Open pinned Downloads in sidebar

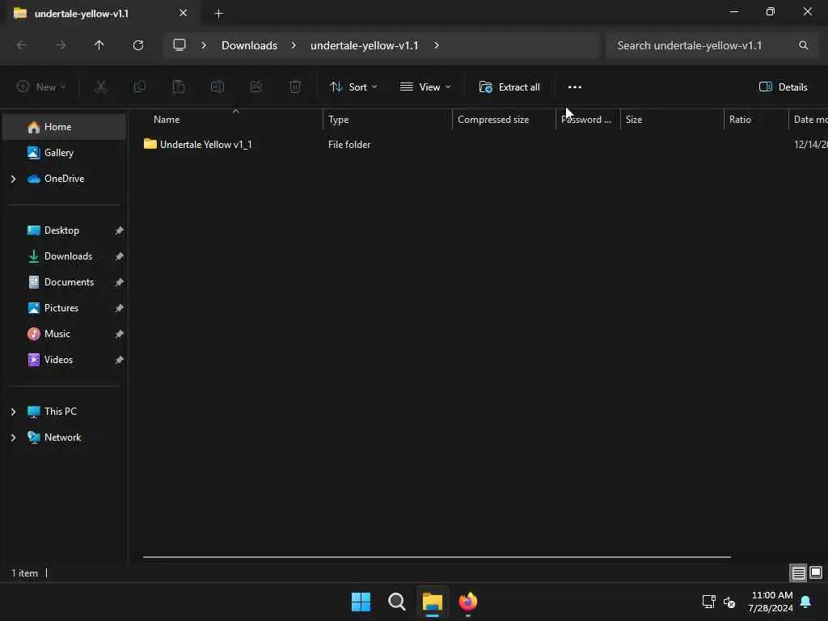point(65,256)
